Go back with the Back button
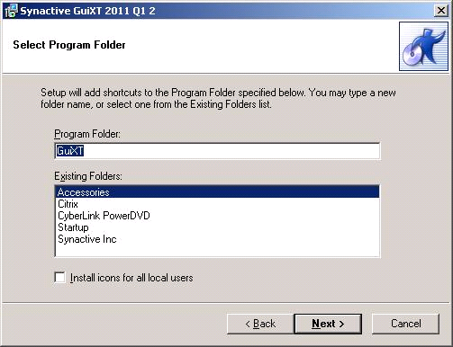Screen dimensions: 453x347 260,324
